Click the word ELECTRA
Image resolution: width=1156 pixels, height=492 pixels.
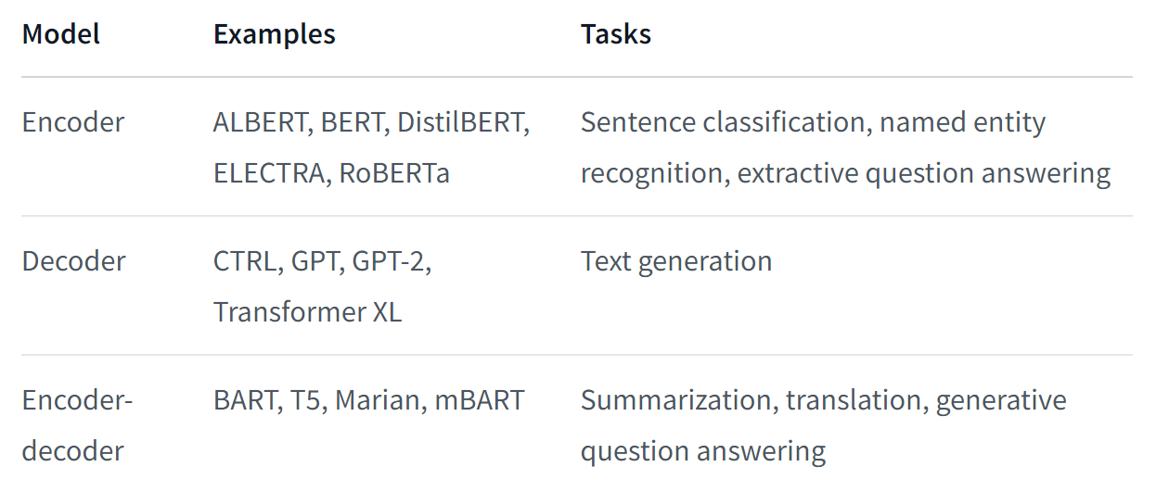coord(267,173)
